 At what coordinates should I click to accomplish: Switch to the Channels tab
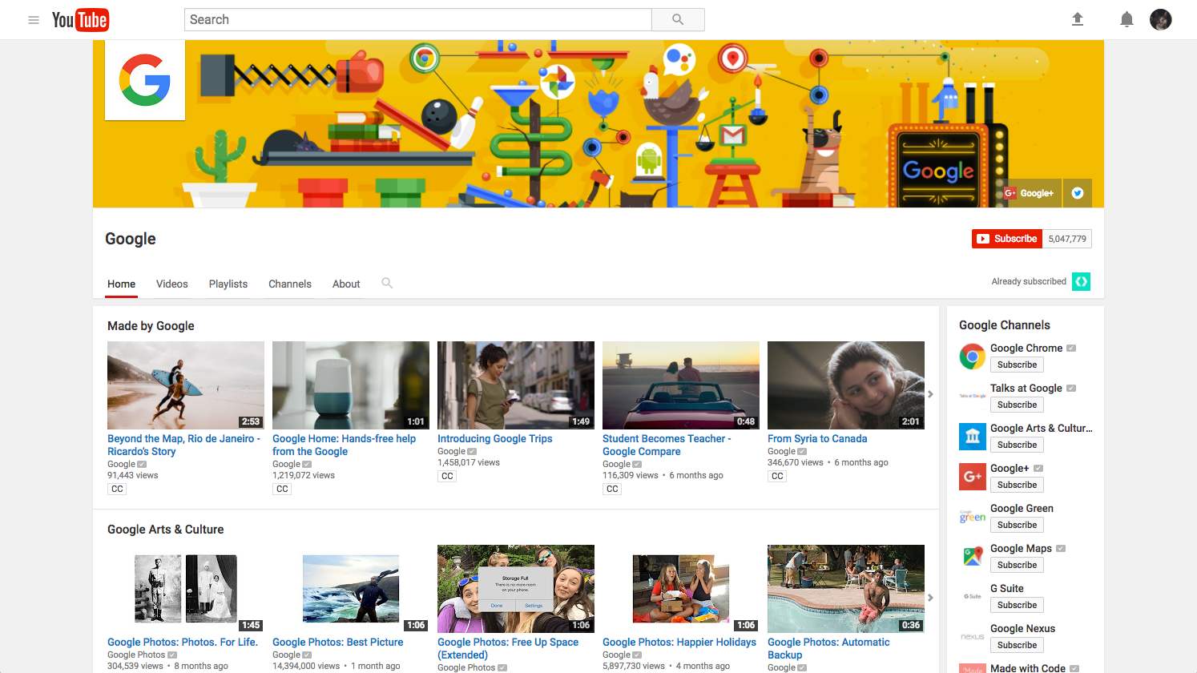pyautogui.click(x=290, y=284)
